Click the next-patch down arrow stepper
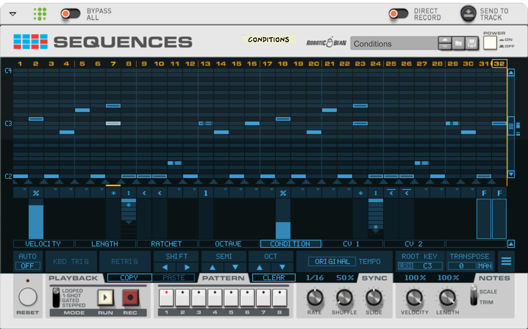The image size is (528, 329). tap(445, 47)
